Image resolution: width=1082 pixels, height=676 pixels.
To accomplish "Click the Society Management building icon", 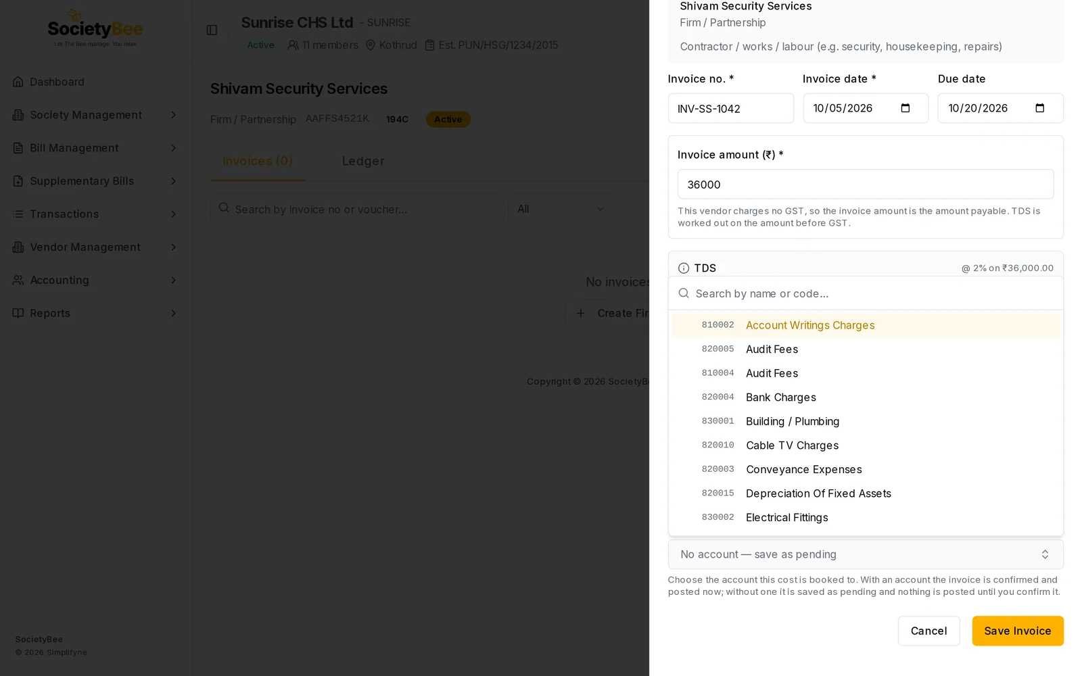I will (x=18, y=115).
